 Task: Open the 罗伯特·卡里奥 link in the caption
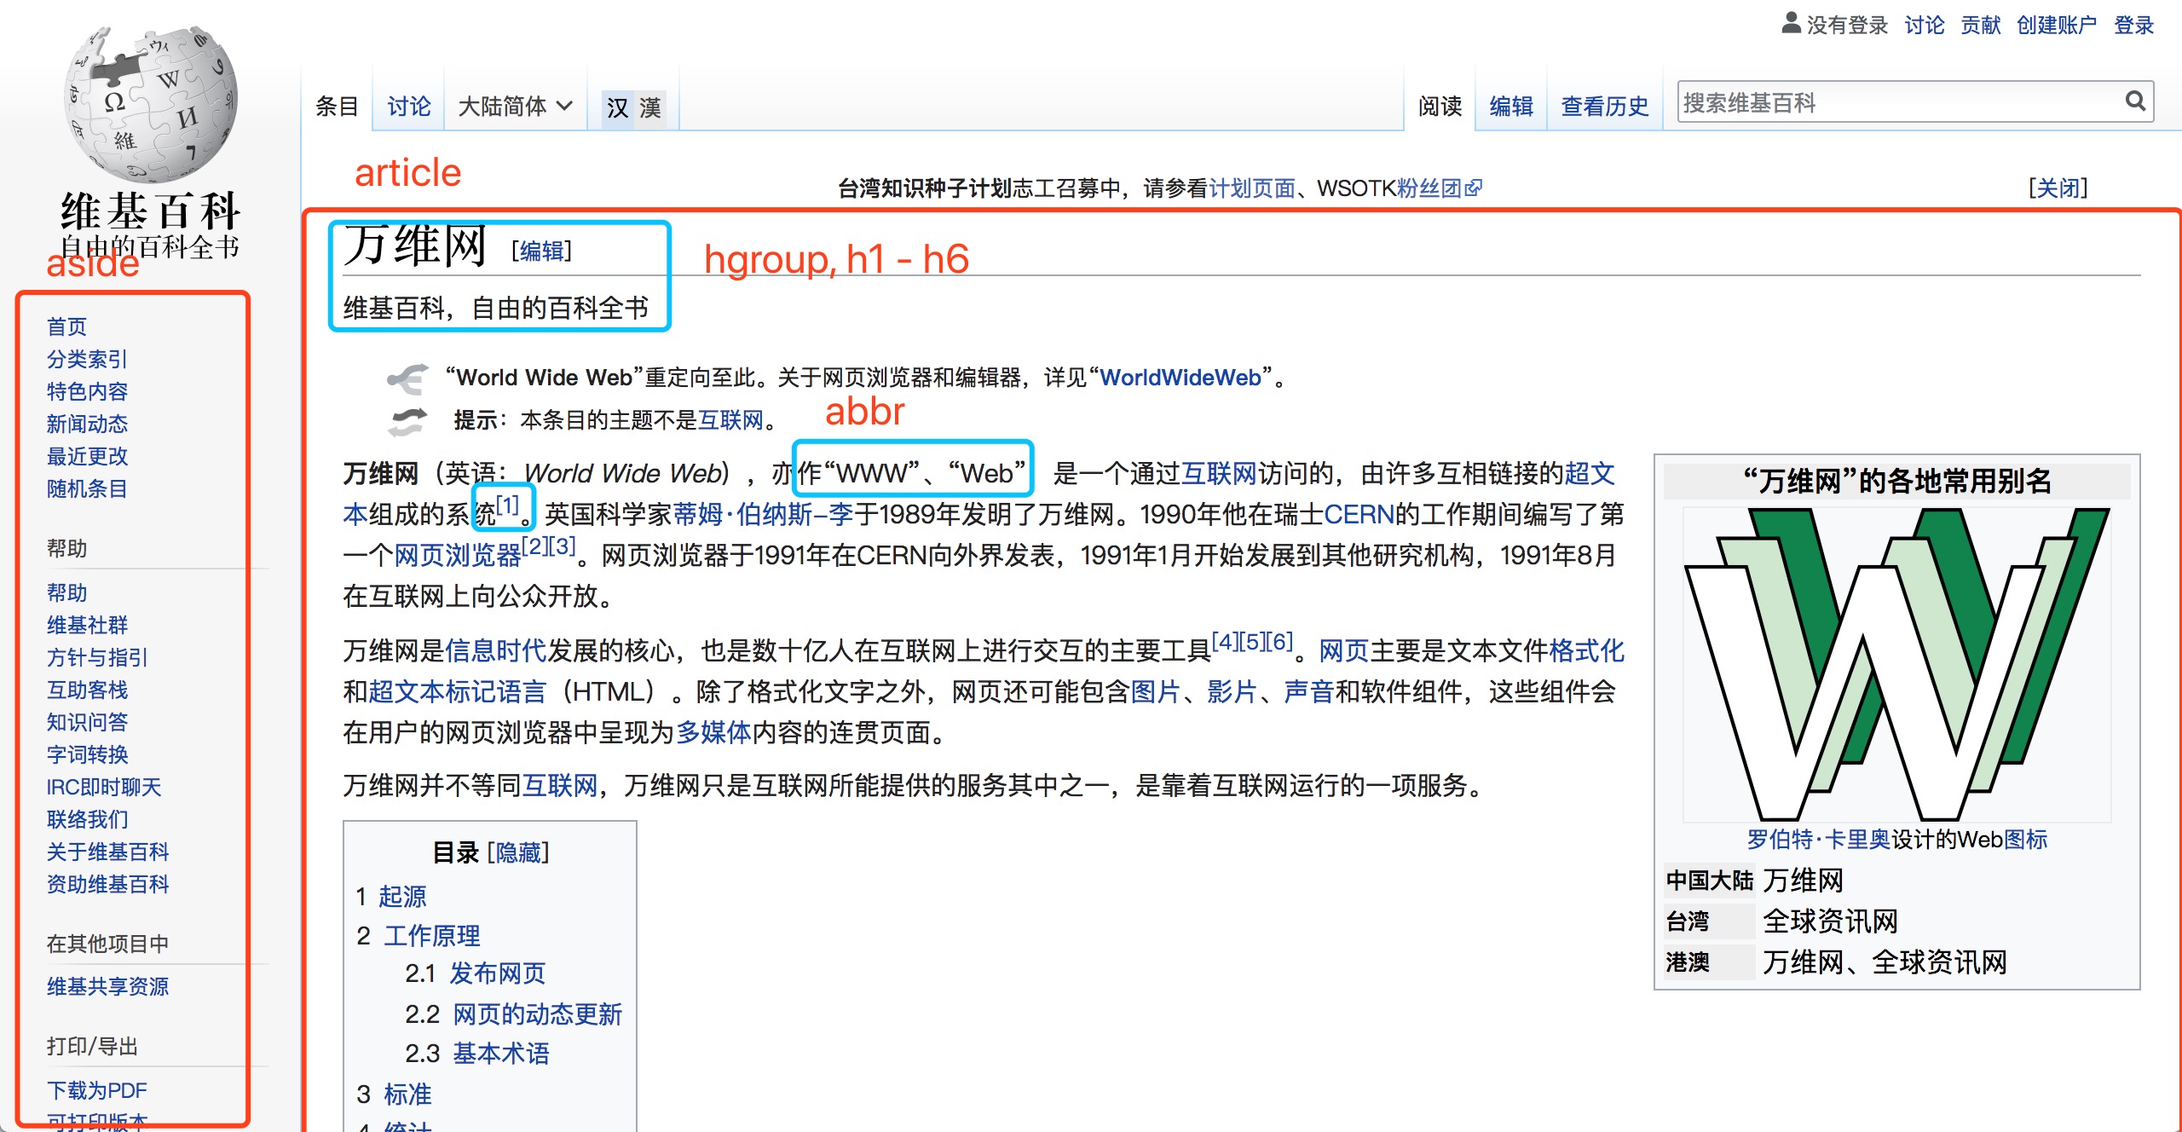[1818, 840]
